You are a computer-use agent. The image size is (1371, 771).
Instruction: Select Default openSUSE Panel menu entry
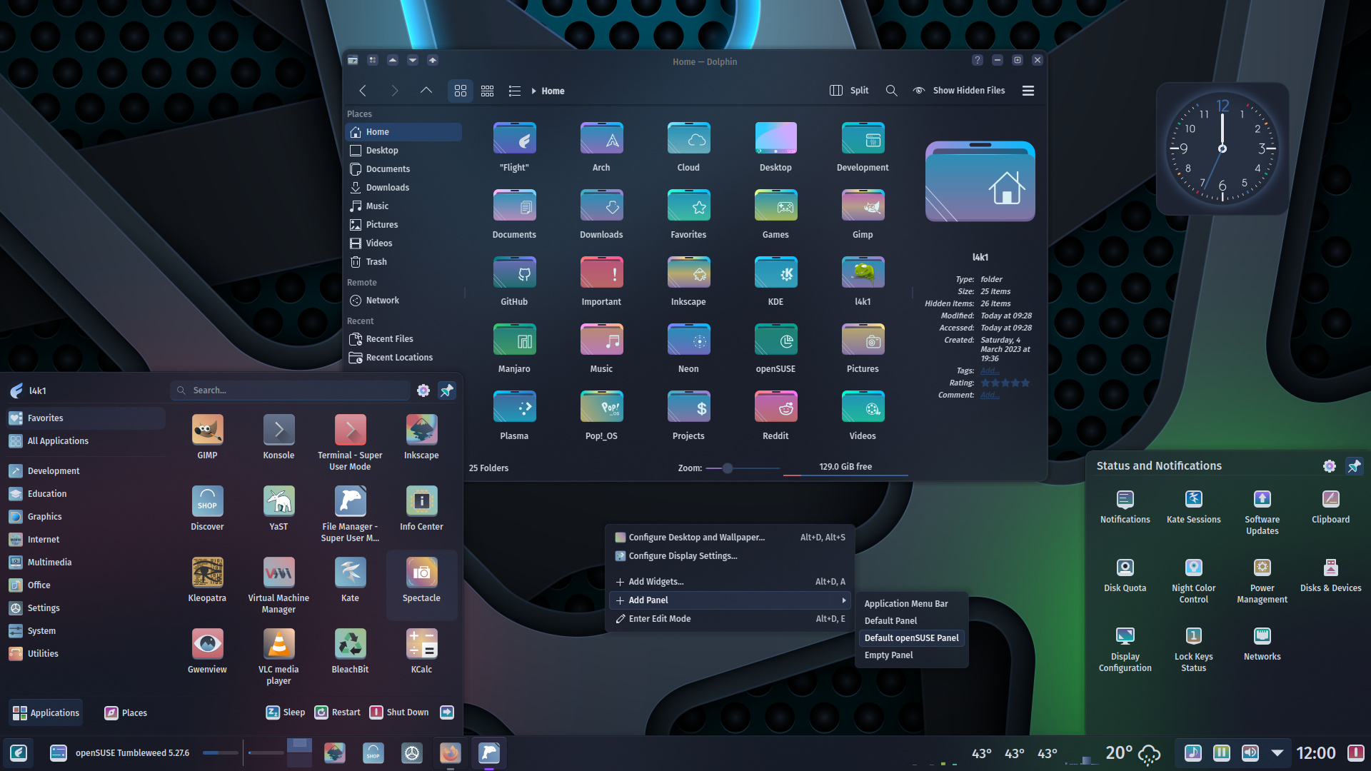(x=912, y=638)
